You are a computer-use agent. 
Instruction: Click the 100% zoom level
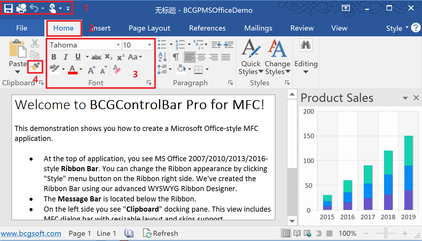point(347,233)
